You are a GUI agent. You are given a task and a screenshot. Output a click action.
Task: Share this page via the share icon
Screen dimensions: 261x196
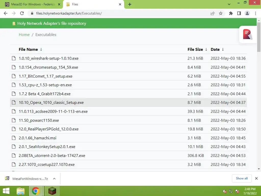[213, 13]
